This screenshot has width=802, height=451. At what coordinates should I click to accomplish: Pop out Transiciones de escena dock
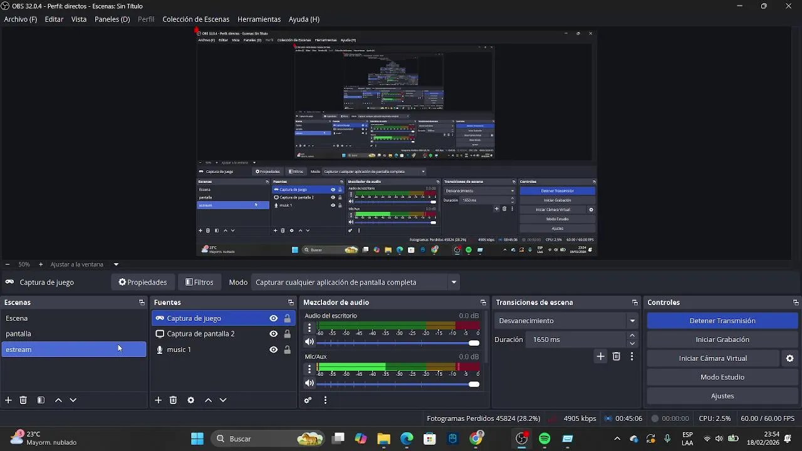(x=635, y=303)
